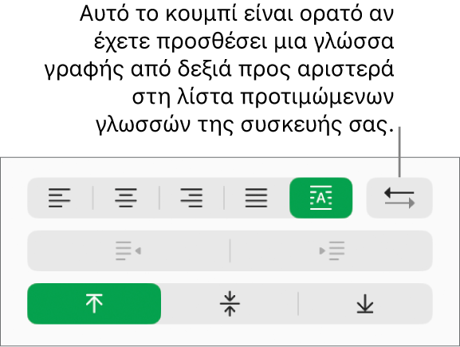Center the text horizontally

pyautogui.click(x=126, y=198)
